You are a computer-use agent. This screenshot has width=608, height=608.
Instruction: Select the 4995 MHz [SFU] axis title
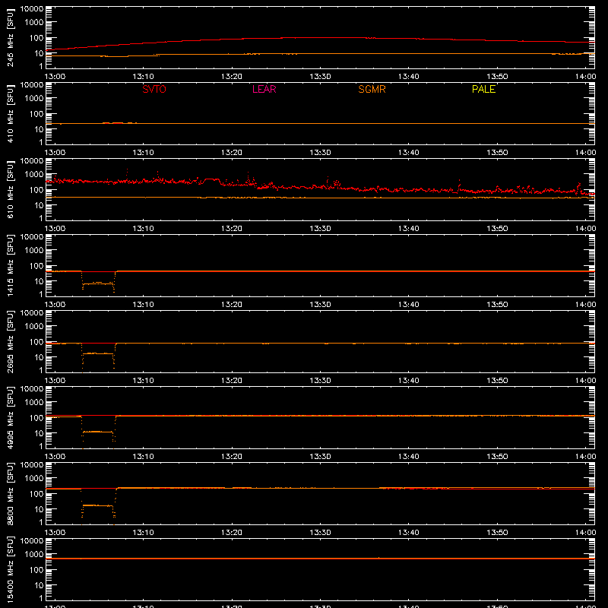(11, 417)
